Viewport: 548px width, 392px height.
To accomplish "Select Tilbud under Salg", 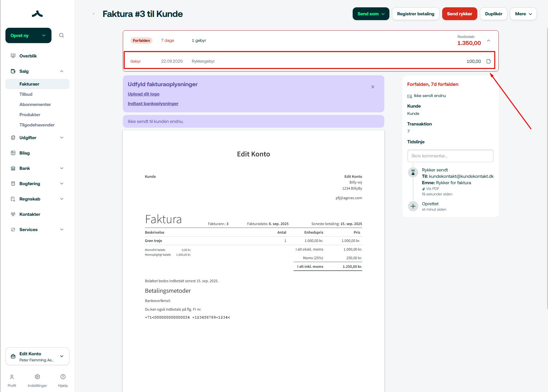I will 26,94.
